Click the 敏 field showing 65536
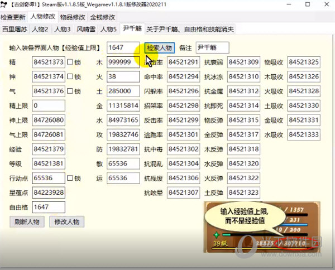This screenshot has width=335, height=270. 123,163
